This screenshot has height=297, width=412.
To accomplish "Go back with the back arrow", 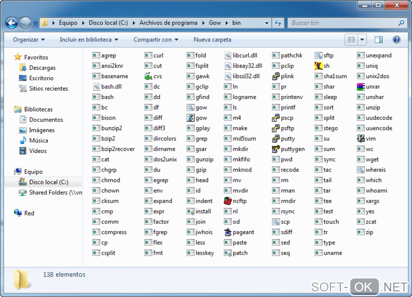I will pos(12,23).
